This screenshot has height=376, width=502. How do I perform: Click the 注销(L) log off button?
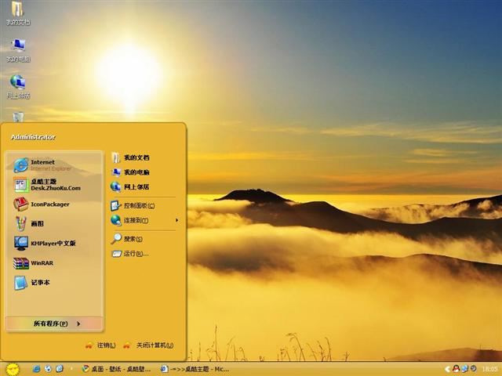click(x=100, y=345)
